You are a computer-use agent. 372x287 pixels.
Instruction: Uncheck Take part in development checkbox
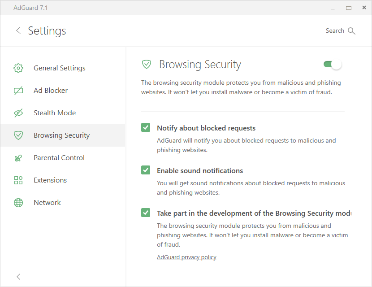(146, 213)
